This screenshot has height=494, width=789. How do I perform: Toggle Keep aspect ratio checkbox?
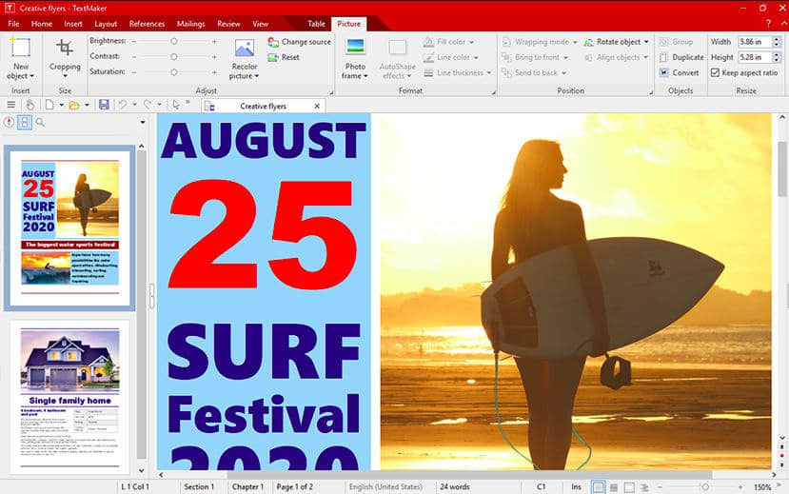(715, 73)
